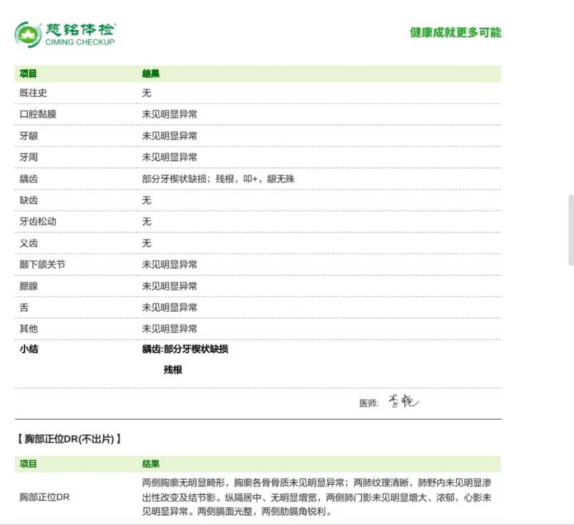Click the chest DR result paragraph
This screenshot has height=525, width=574.
[316, 497]
